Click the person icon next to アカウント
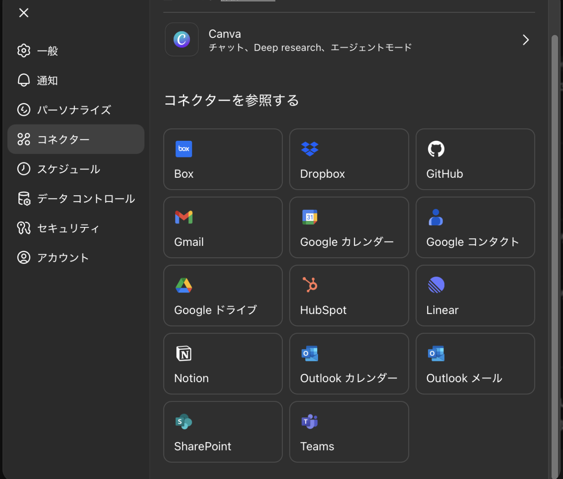563x479 pixels. pos(24,257)
